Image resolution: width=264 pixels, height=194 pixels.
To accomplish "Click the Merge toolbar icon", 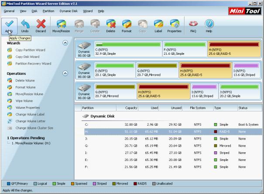I will [79, 24].
